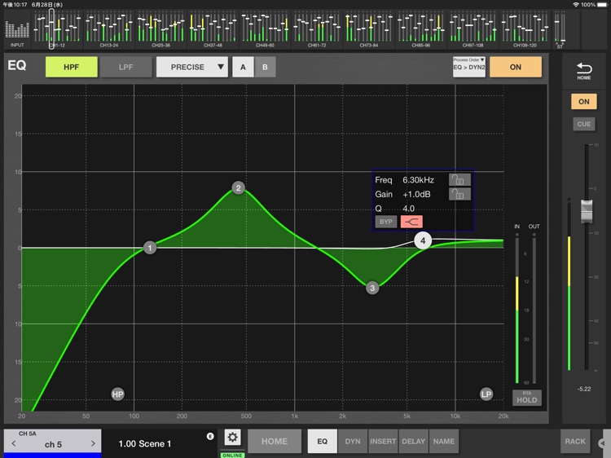
Task: Jump to CH1-12 meter bank
Action: tap(57, 29)
